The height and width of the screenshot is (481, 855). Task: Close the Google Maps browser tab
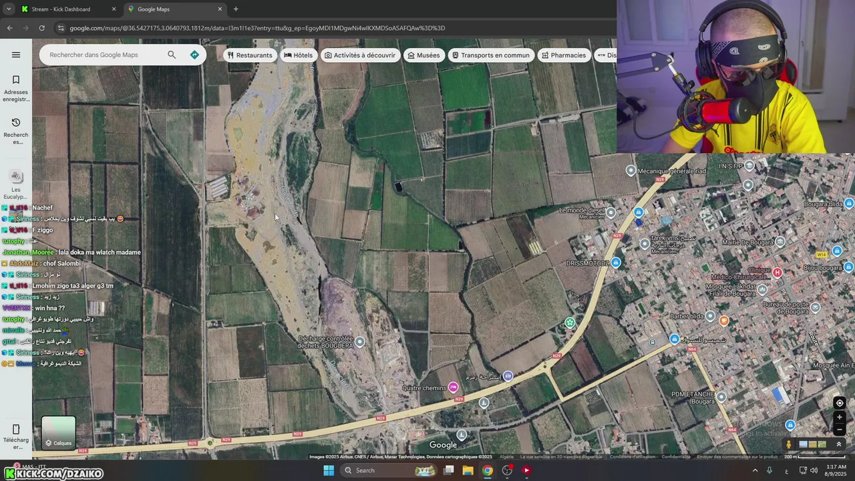220,9
